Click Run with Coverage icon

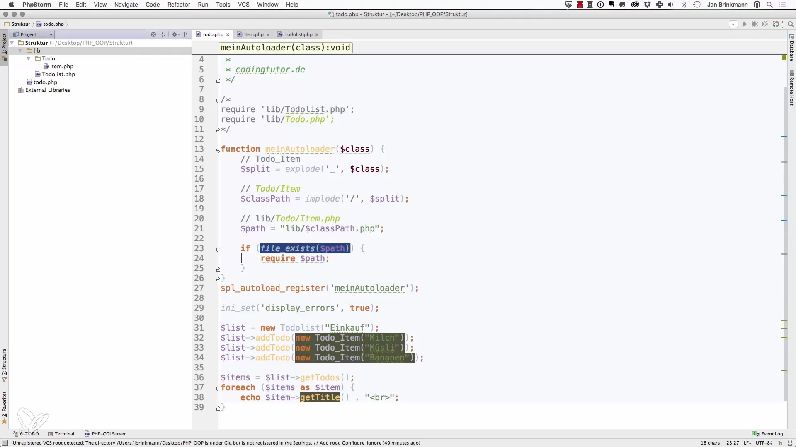click(765, 24)
